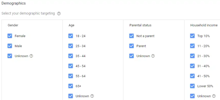This screenshot has height=100, width=220.
Task: Uncheck the 18 - 24 age checkbox
Action: coord(70,36)
